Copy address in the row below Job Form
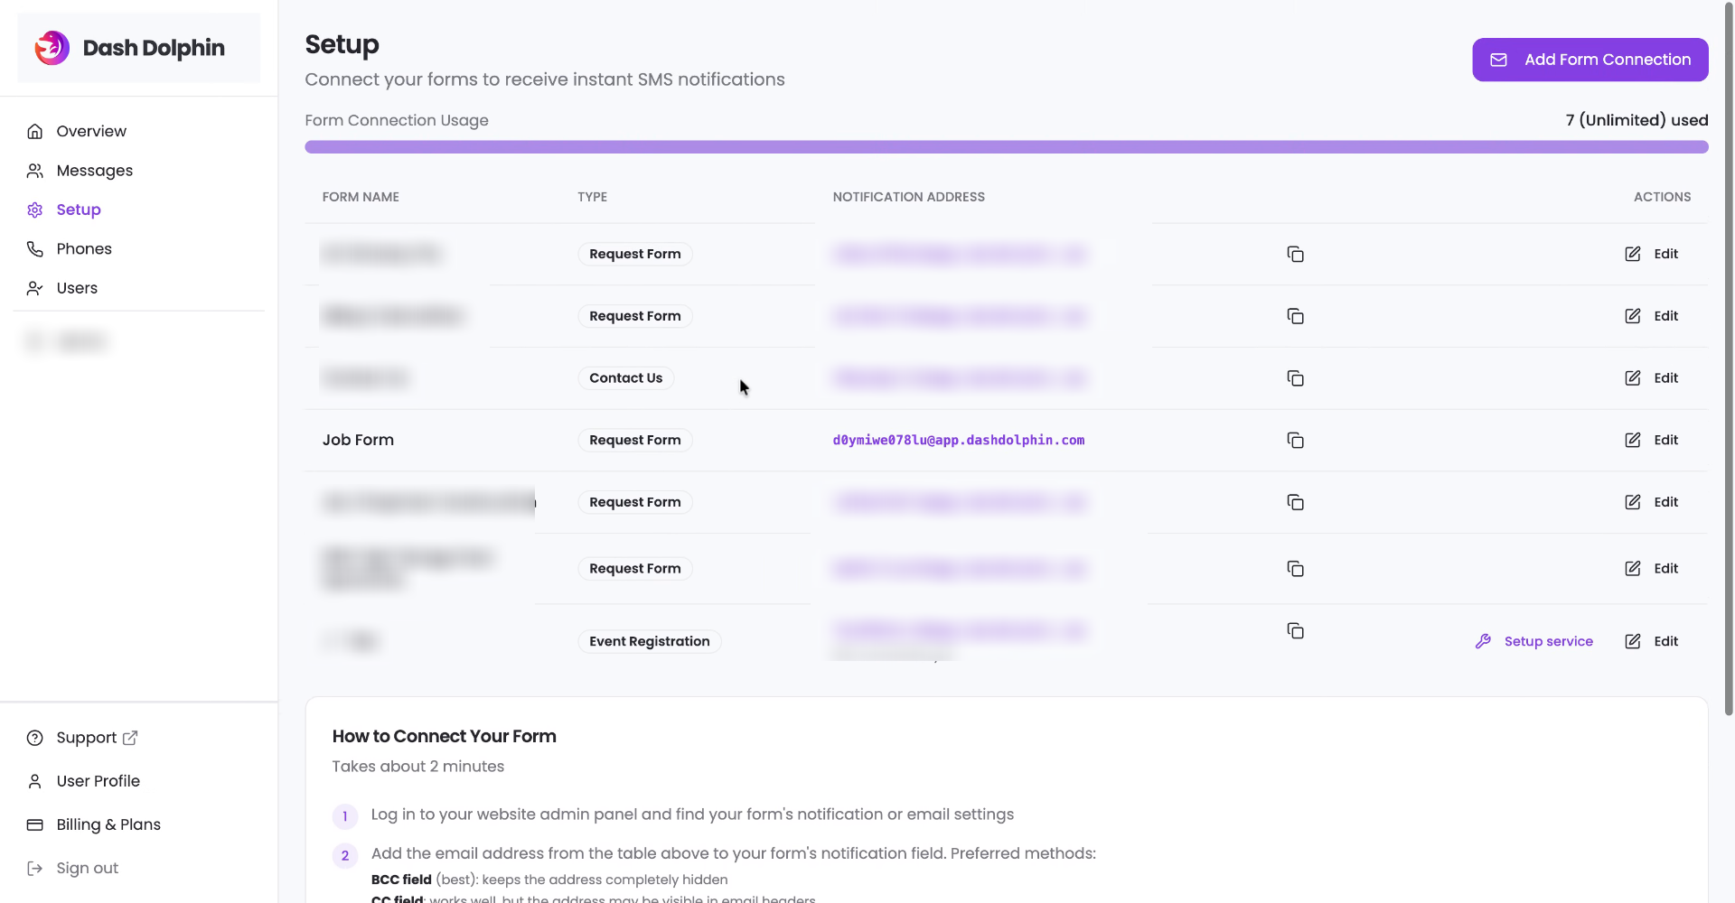The width and height of the screenshot is (1735, 903). [x=1295, y=502]
